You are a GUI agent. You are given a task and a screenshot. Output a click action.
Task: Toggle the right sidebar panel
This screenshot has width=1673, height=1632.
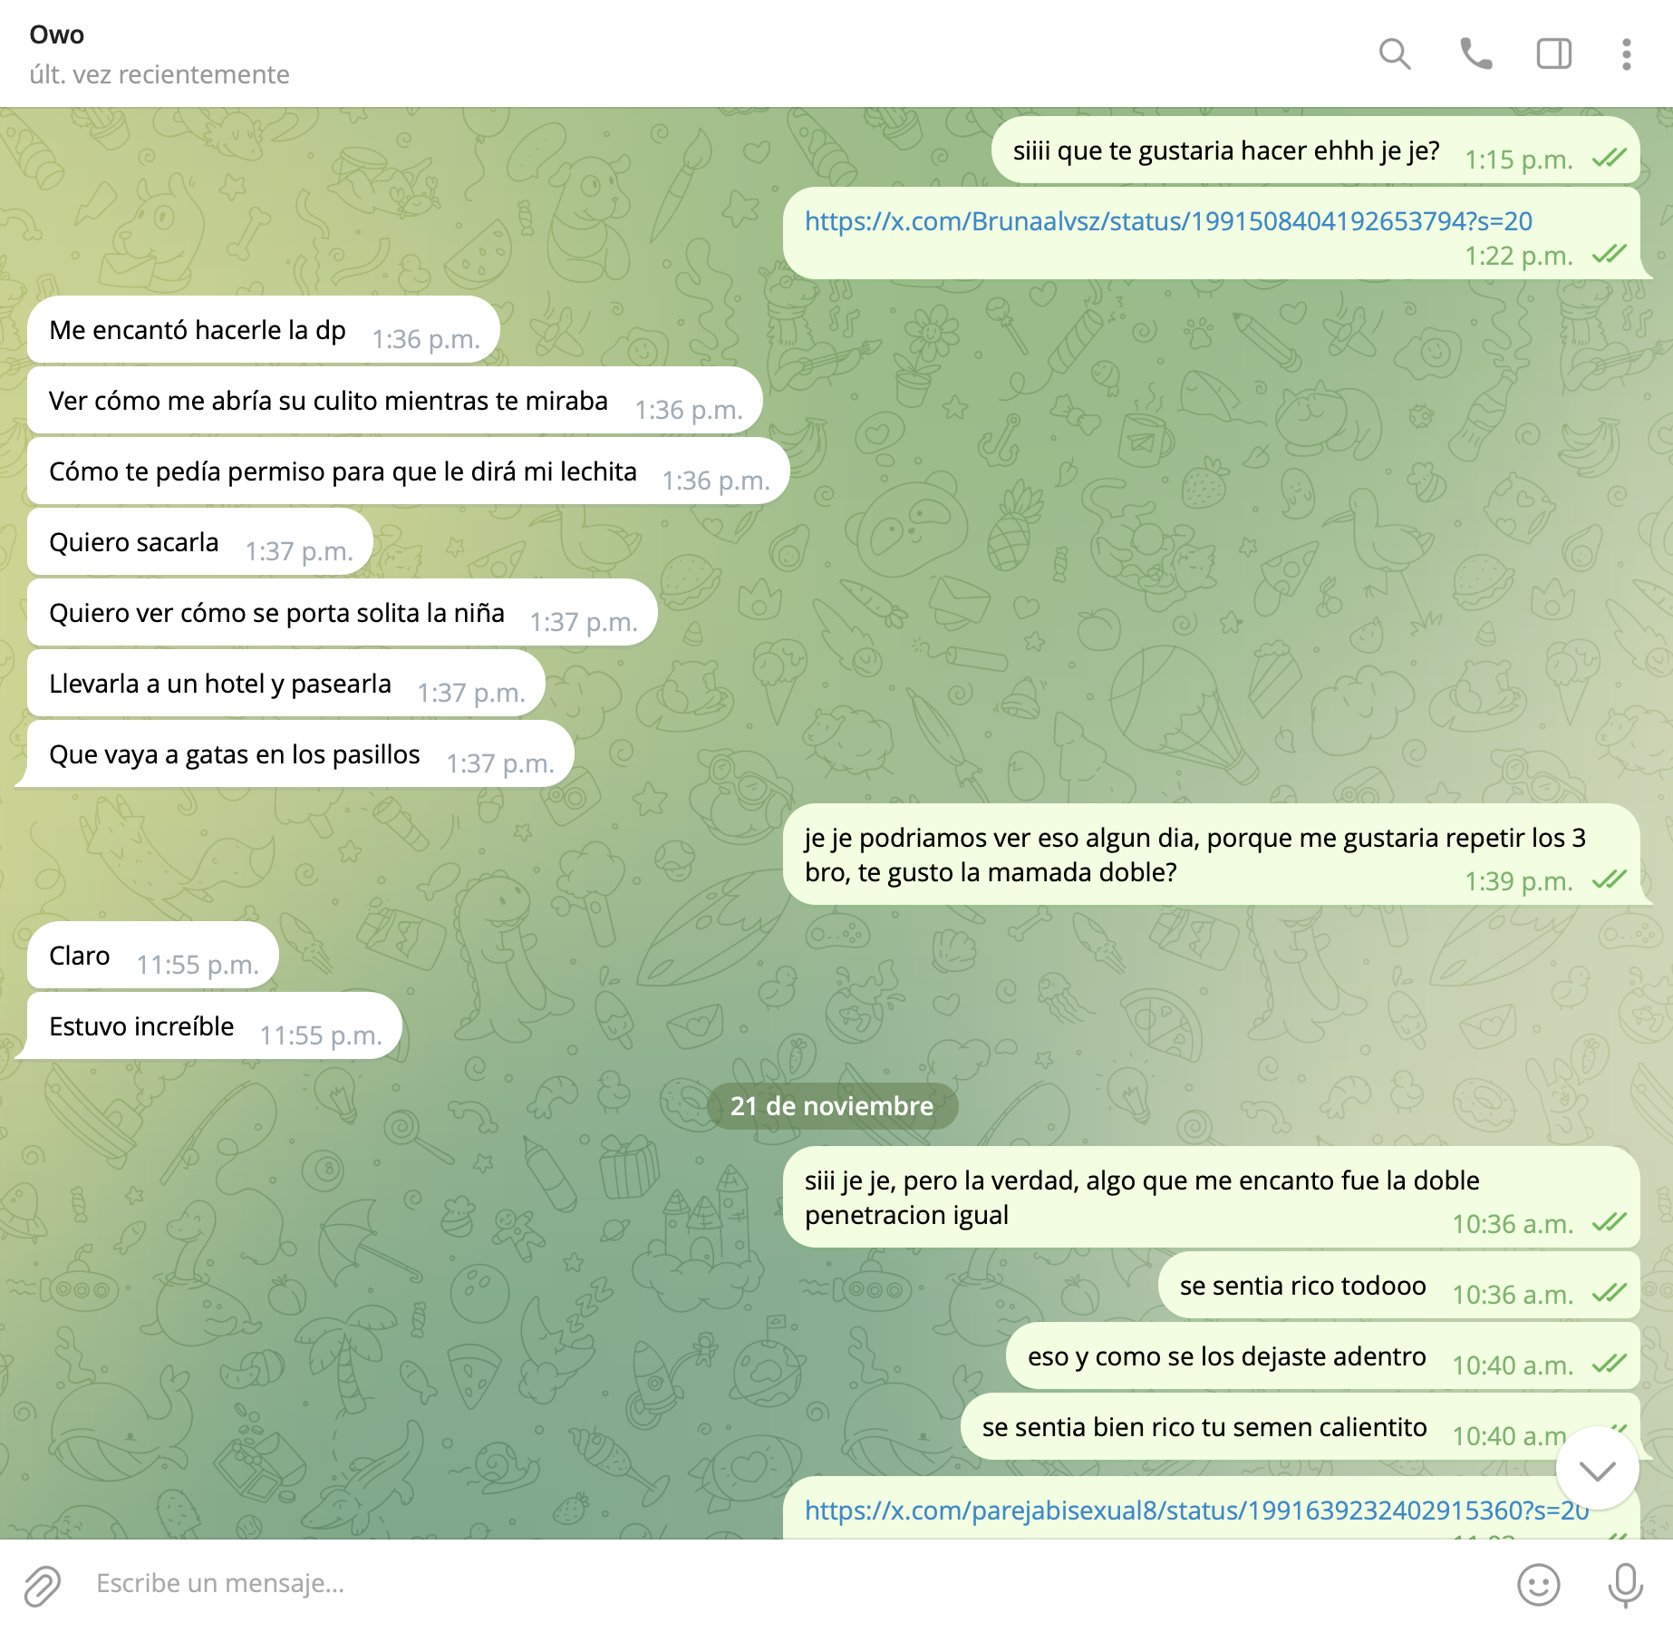[x=1554, y=54]
